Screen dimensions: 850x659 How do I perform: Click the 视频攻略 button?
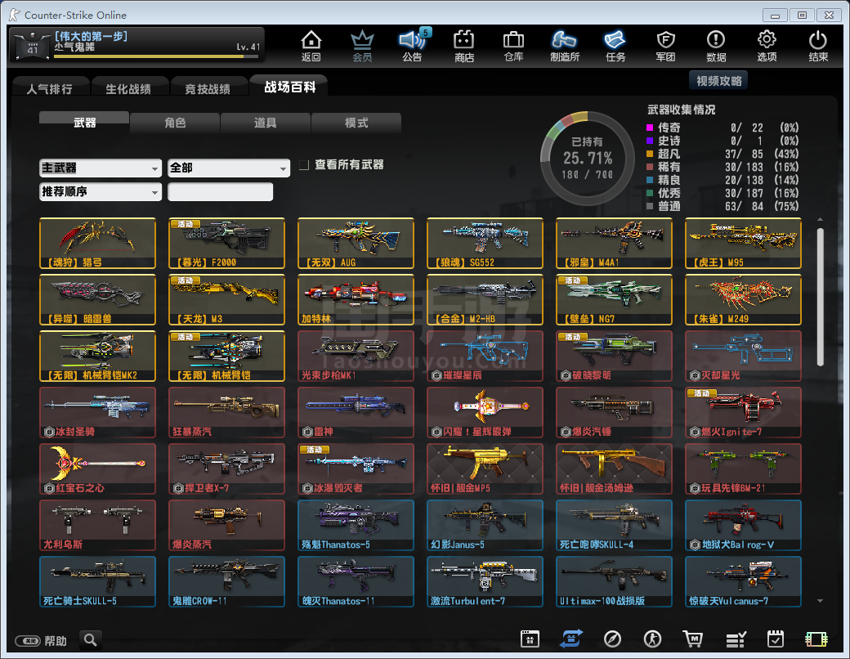[x=718, y=81]
